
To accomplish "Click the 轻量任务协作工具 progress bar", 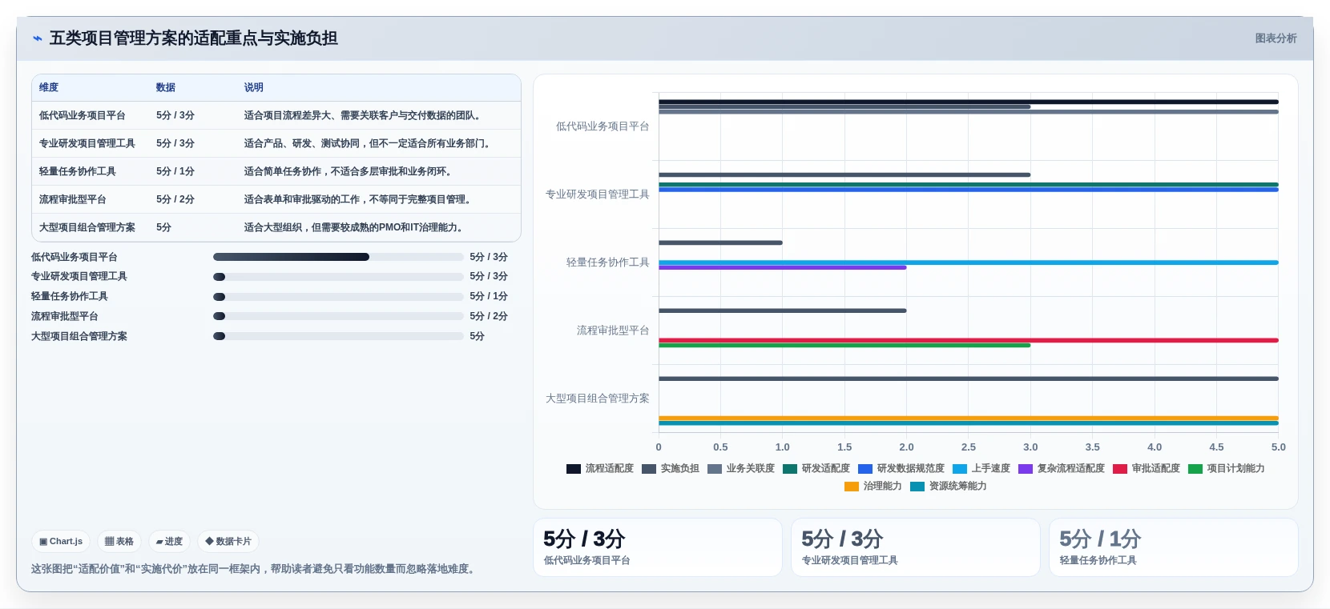I will [338, 297].
